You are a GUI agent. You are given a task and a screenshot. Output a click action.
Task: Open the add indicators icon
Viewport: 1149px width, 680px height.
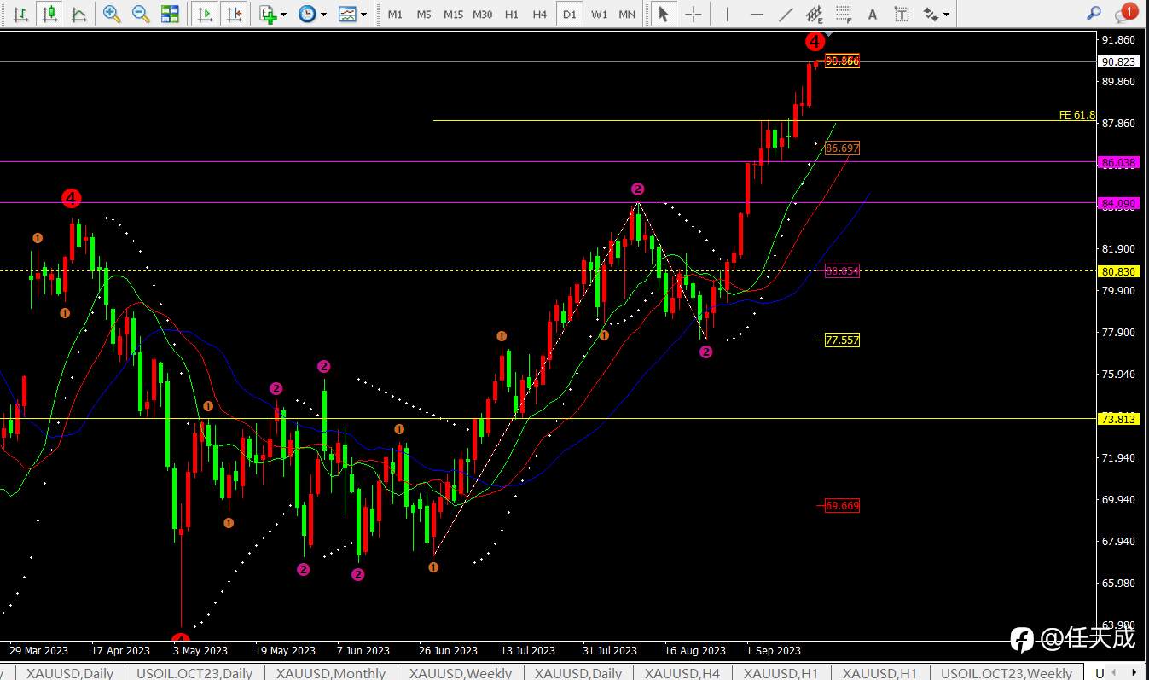pyautogui.click(x=268, y=14)
